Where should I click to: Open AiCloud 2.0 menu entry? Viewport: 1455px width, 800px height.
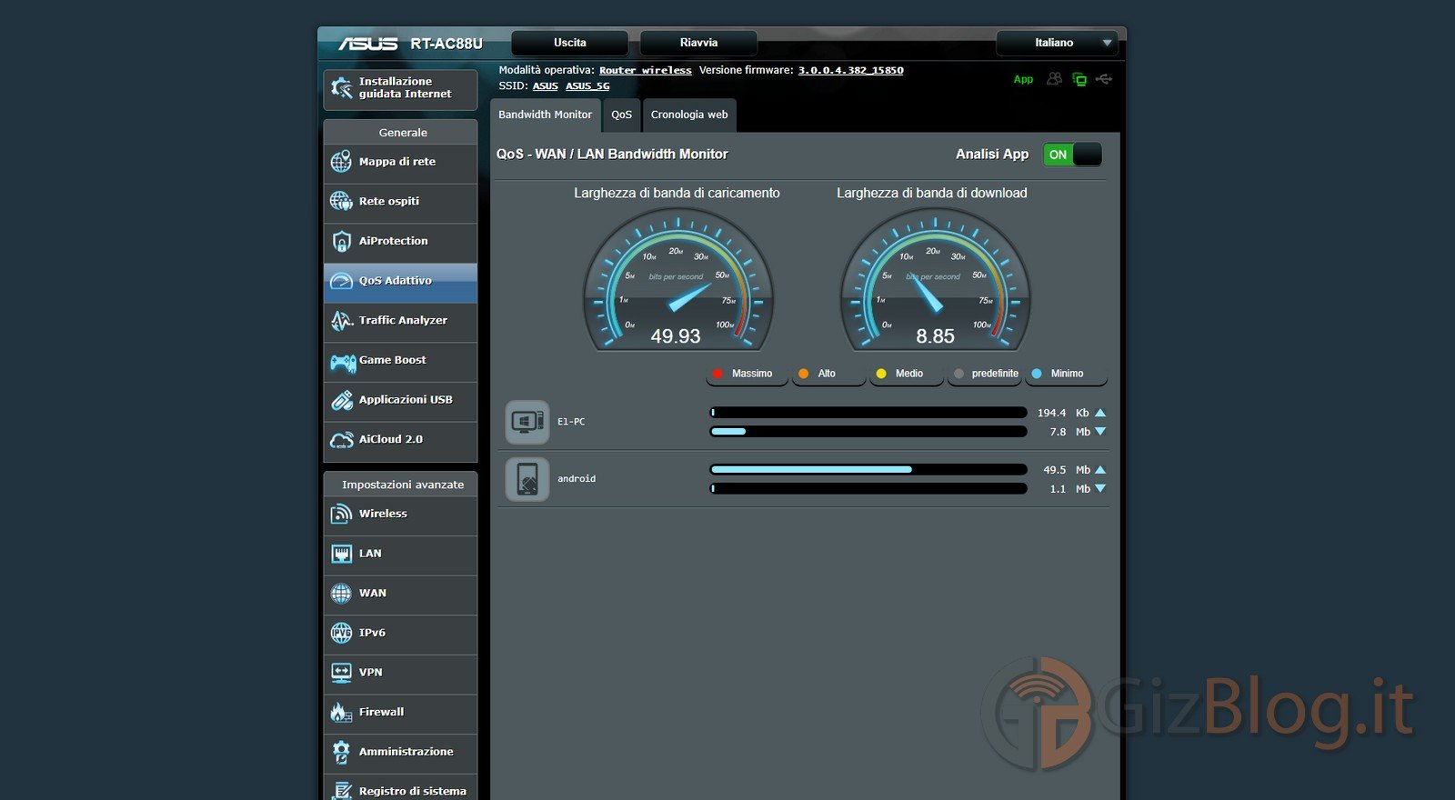[x=400, y=440]
